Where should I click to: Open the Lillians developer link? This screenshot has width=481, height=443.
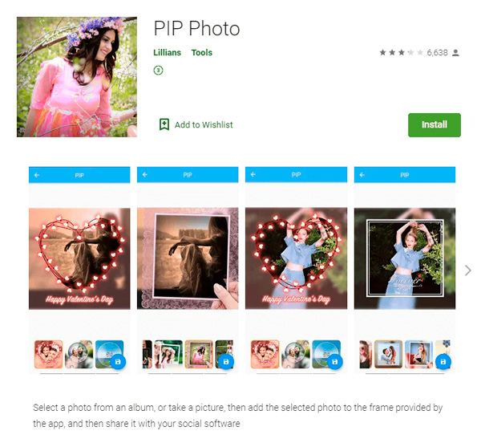click(x=168, y=52)
